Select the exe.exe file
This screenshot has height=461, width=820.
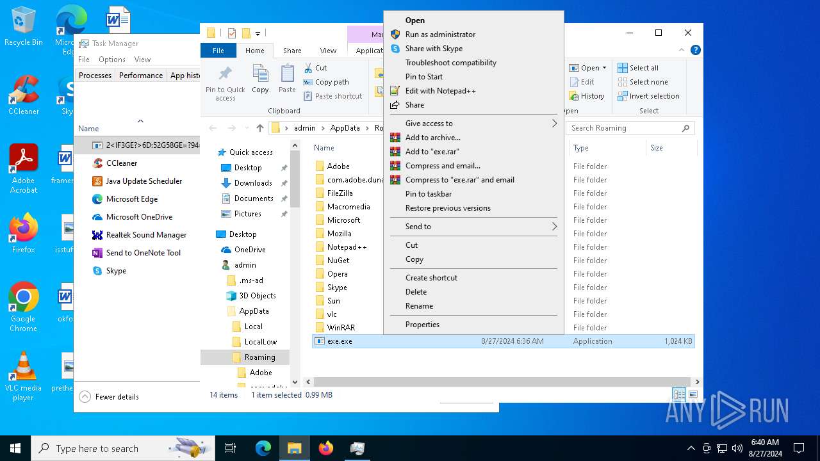(x=503, y=341)
